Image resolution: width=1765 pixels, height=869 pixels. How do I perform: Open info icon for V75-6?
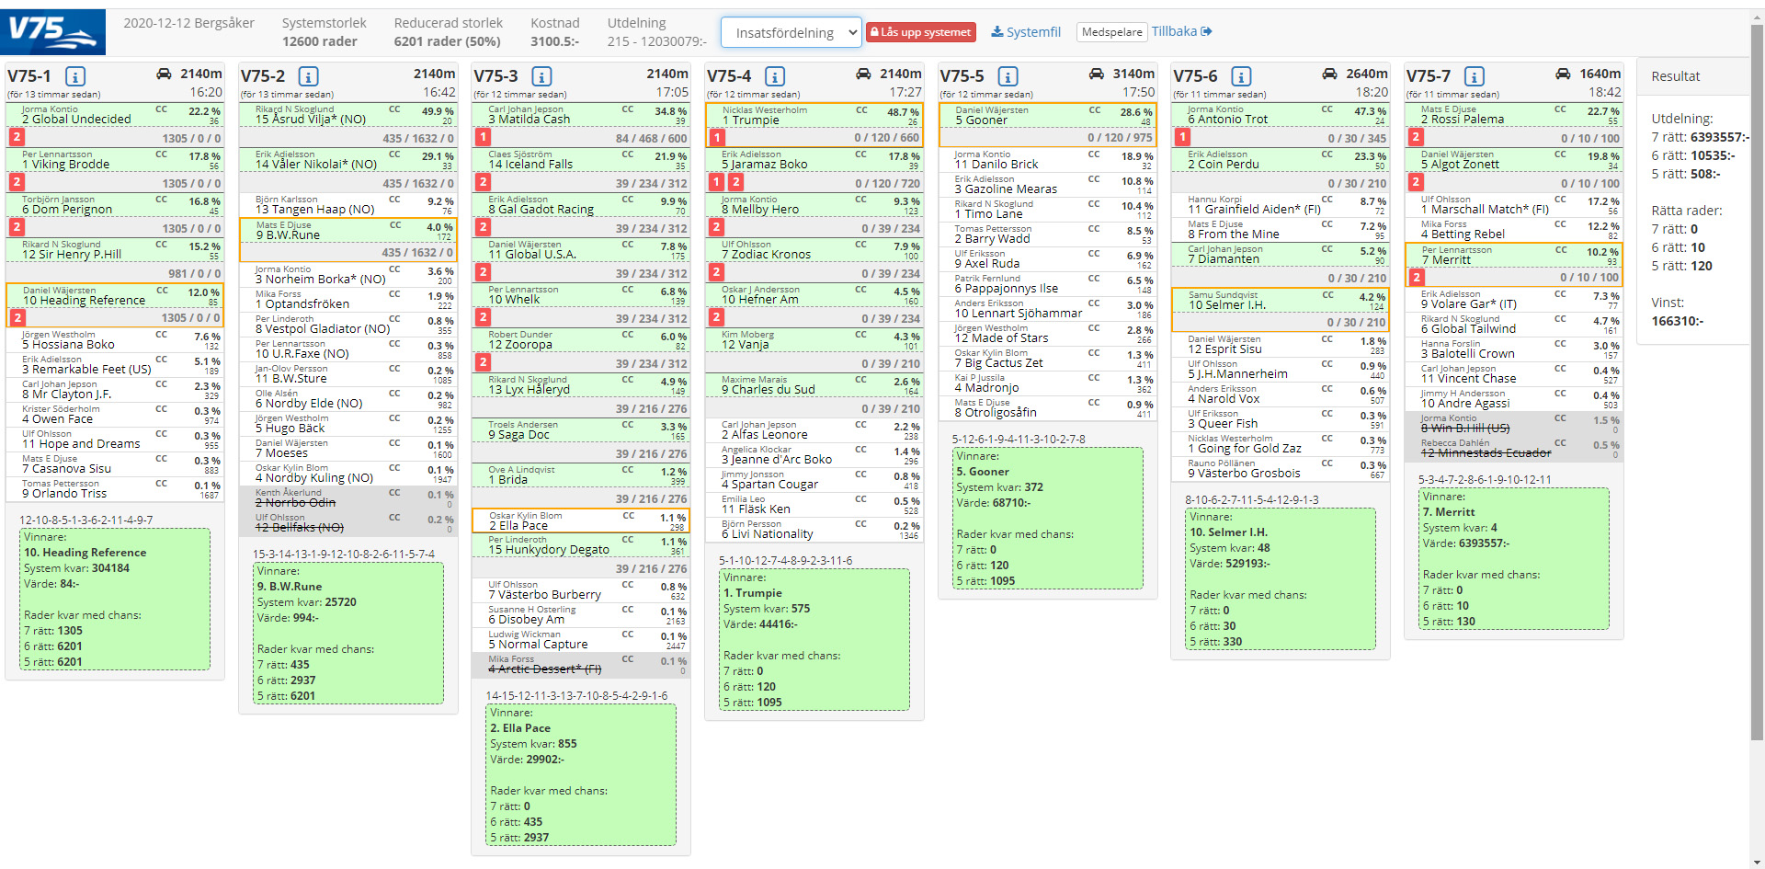coord(1241,76)
